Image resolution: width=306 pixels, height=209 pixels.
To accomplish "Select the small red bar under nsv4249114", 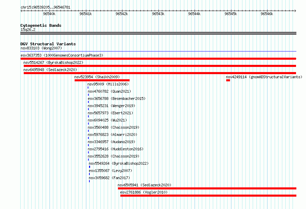I will [x=228, y=80].
